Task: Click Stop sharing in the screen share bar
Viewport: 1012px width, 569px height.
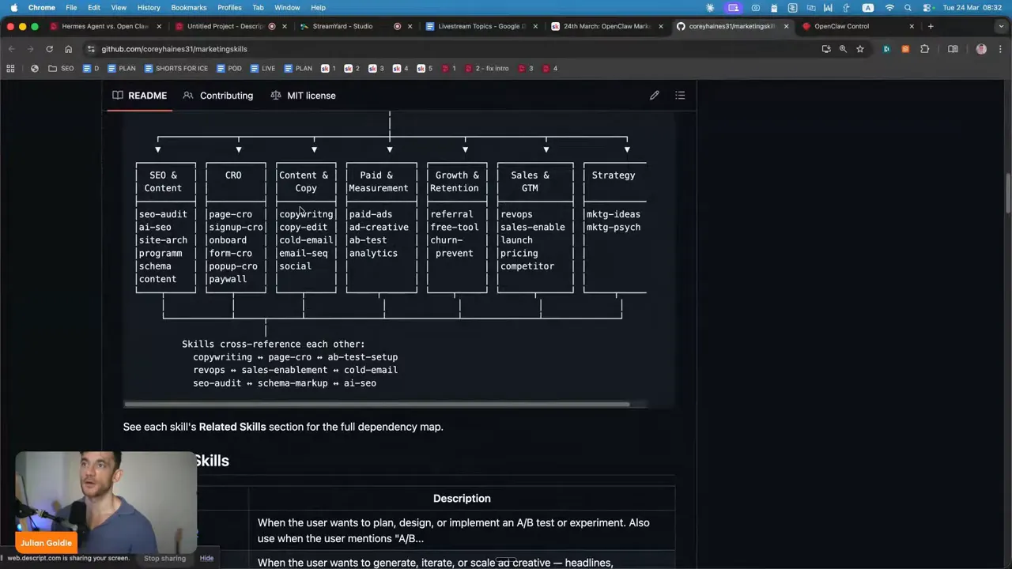Action: pyautogui.click(x=164, y=558)
